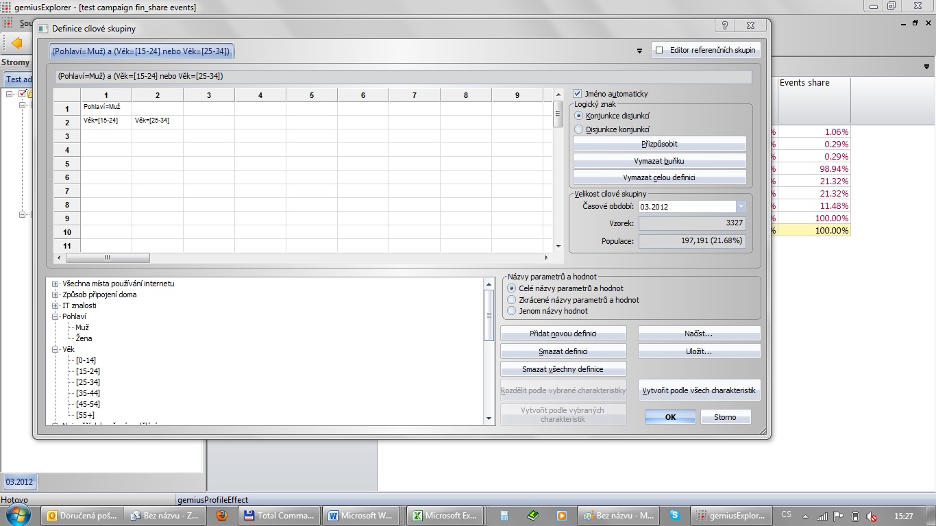Select [35-44] age group in tree
The height and width of the screenshot is (526, 936).
coord(88,393)
